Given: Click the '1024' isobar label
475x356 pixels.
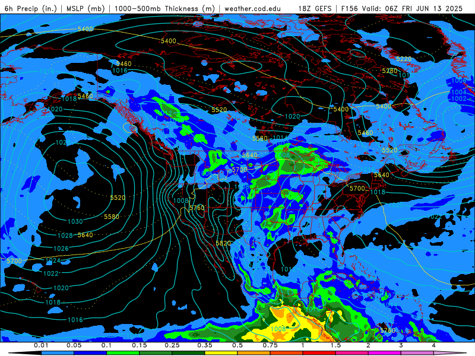Looking at the screenshot, I should [53, 260].
